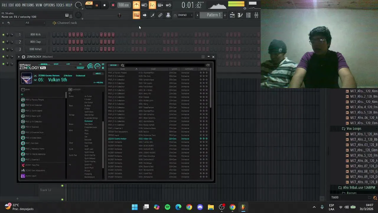The width and height of the screenshot is (378, 213).
Task: Open the TOOLS menu
Action: tap(60, 5)
